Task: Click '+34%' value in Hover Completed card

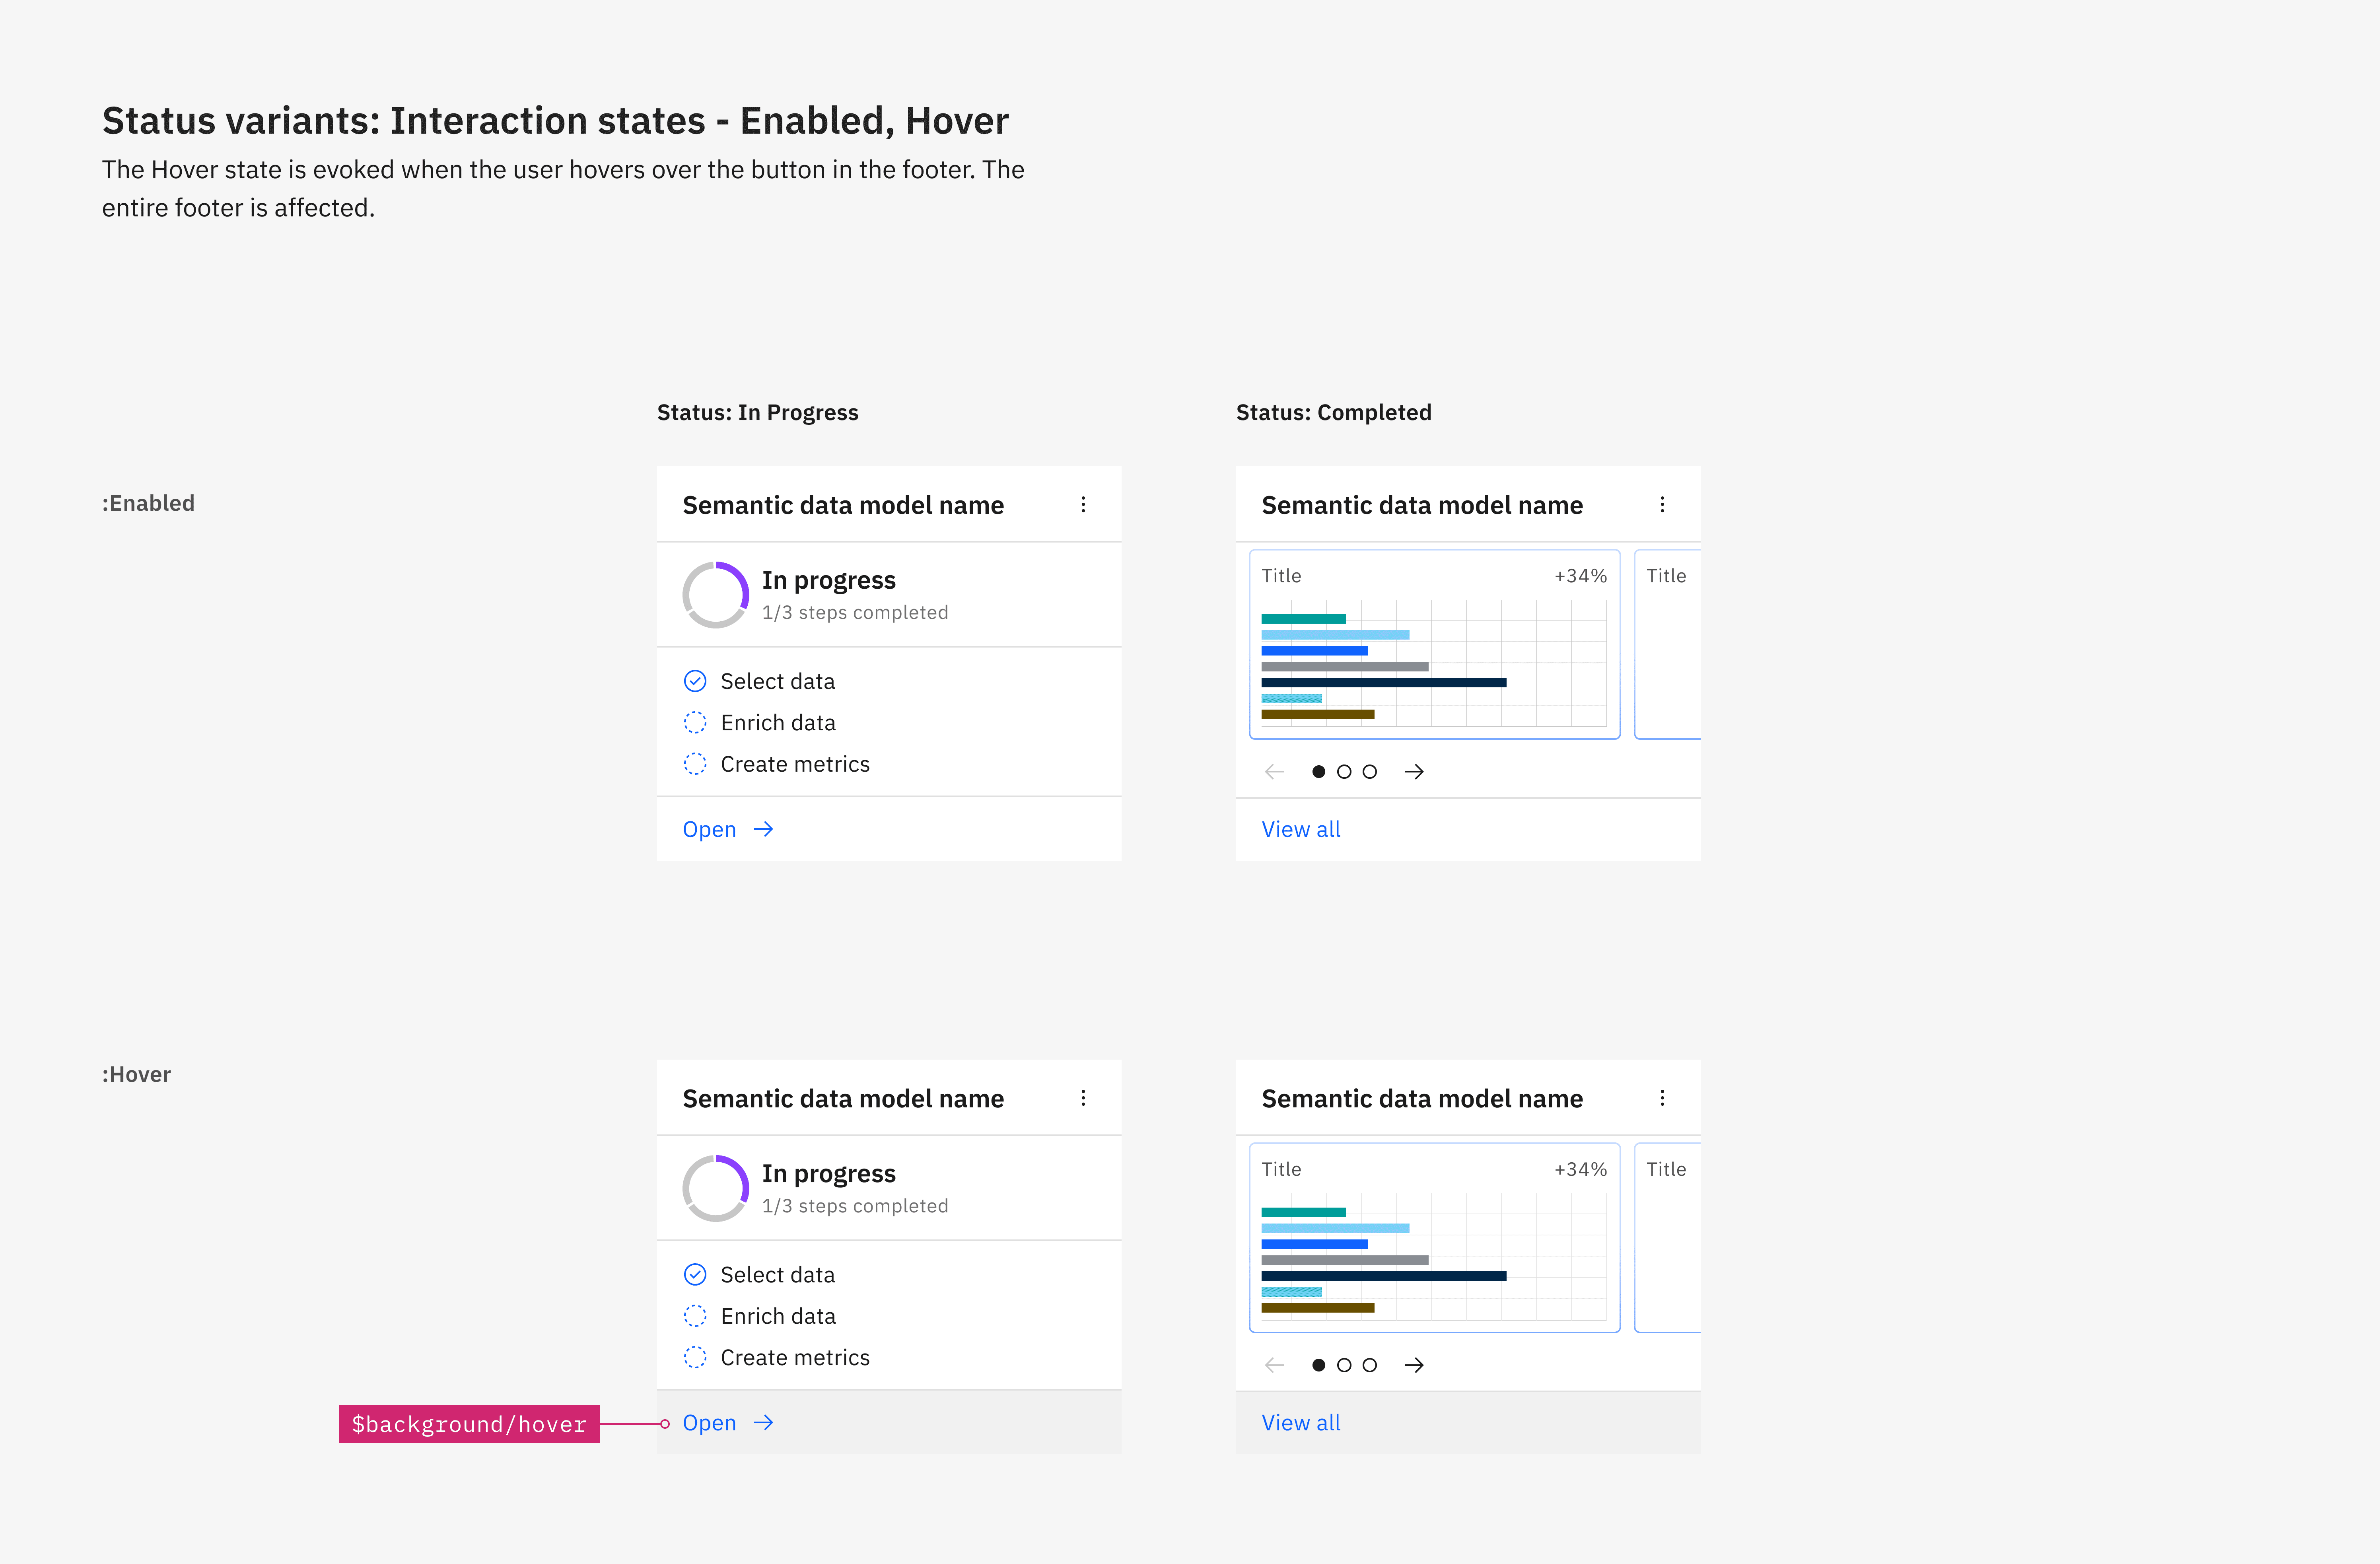Action: (1581, 1169)
